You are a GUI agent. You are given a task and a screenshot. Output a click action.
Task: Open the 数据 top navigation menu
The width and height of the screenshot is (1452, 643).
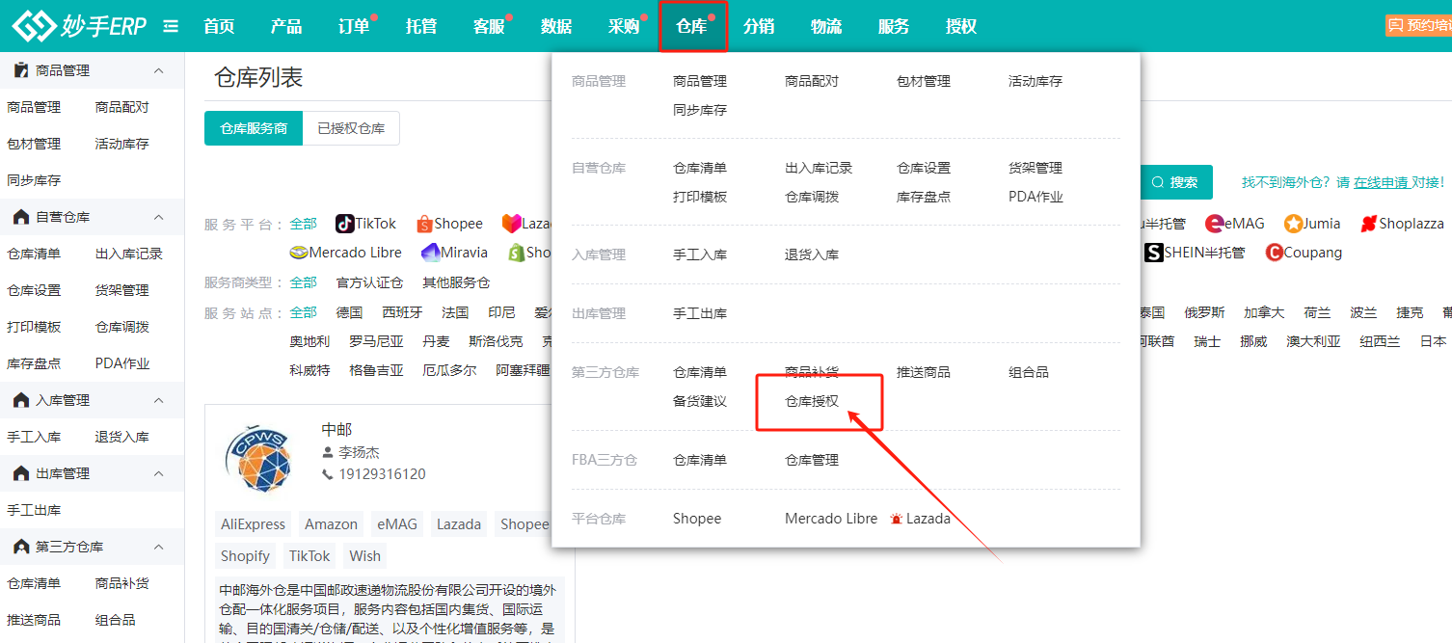point(556,26)
